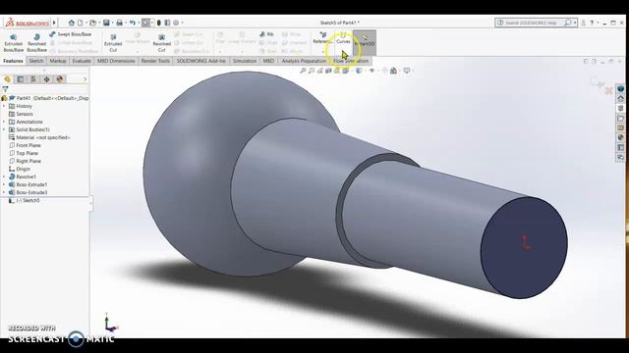Click the user login icon

(x=583, y=23)
